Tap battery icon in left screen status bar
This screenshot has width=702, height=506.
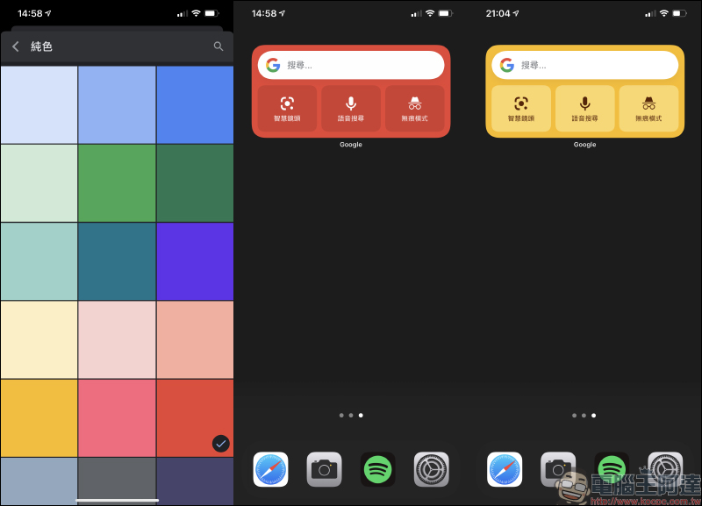point(211,13)
